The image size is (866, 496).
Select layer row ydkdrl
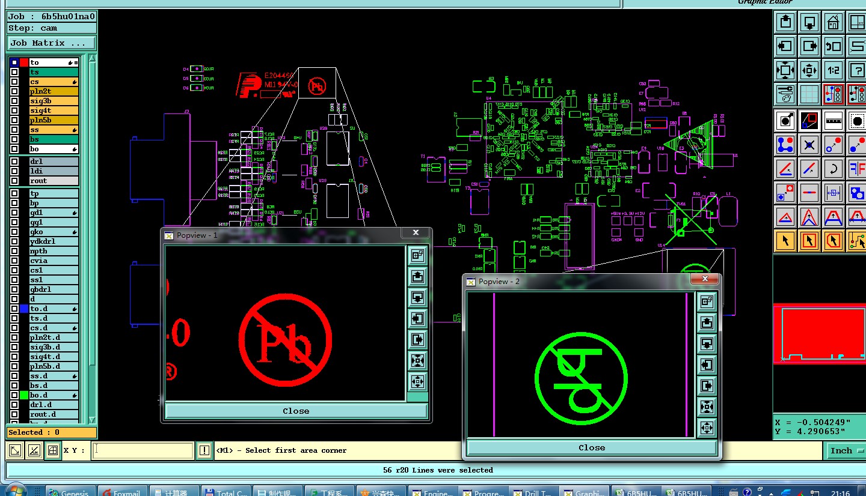tap(54, 241)
